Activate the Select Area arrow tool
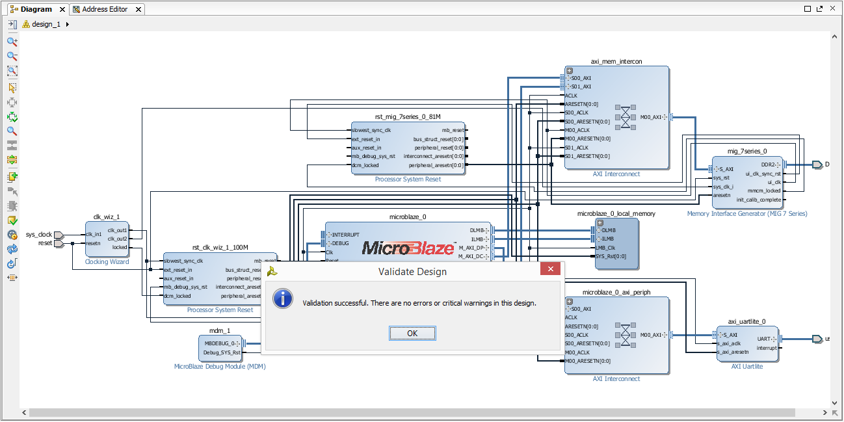Screen dimensions: 844x422 [x=12, y=88]
